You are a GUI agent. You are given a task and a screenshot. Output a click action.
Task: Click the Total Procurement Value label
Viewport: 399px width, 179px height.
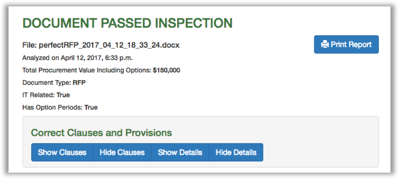[x=87, y=70]
